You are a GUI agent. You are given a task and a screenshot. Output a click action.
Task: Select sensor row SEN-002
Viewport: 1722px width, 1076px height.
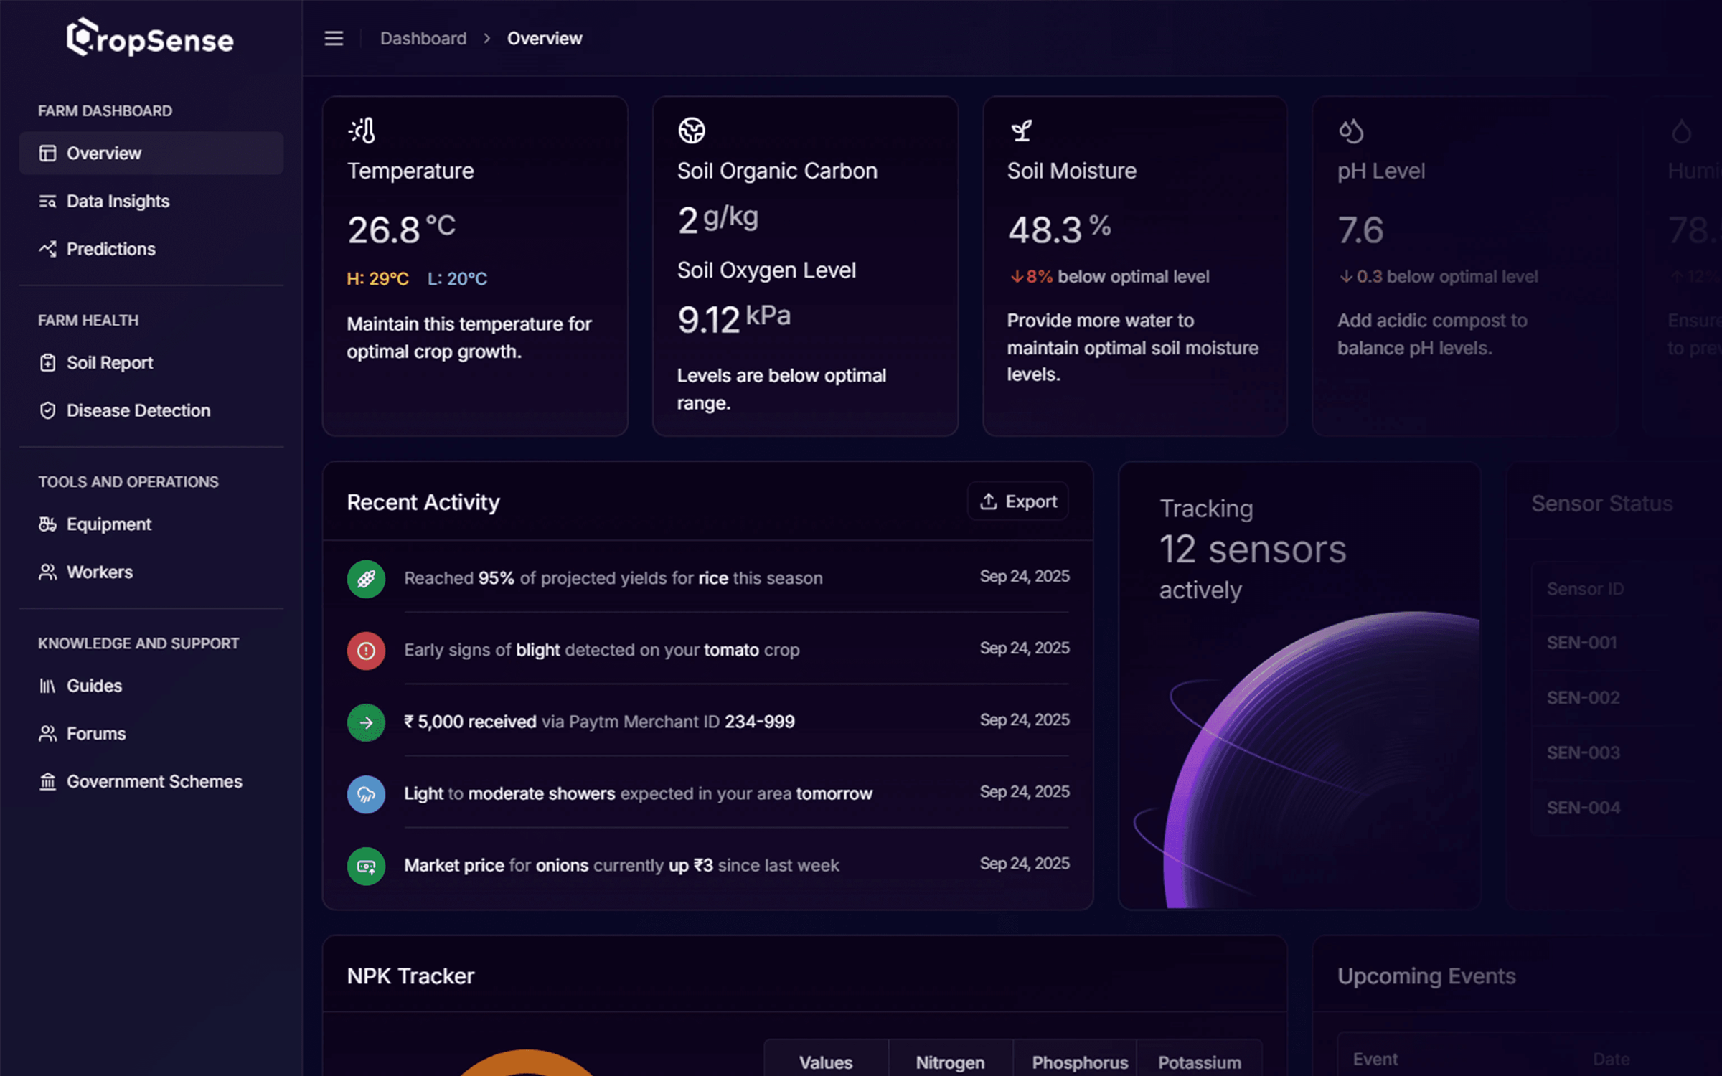click(x=1583, y=697)
